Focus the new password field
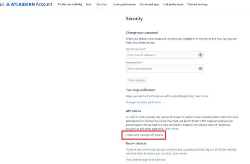Viewport: 250px width, 164px height. (165, 69)
